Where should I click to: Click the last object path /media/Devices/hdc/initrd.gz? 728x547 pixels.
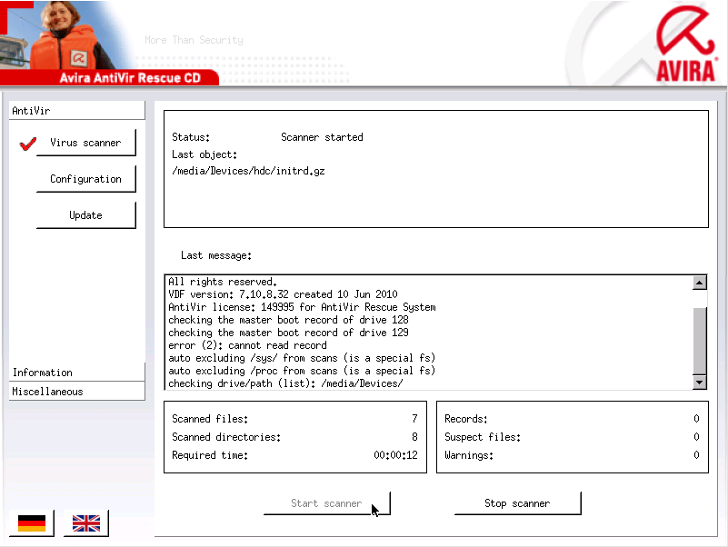tap(248, 171)
